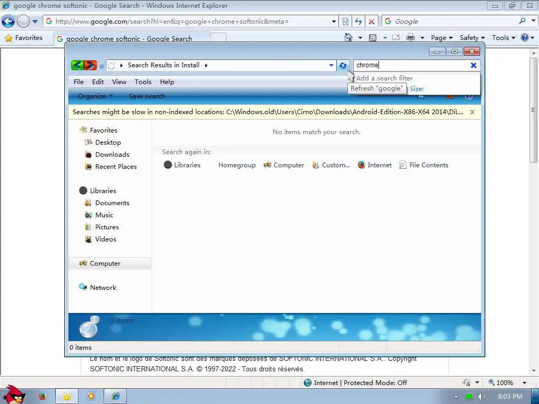
Task: Open the Safety dropdown menu in IE
Action: pyautogui.click(x=472, y=38)
